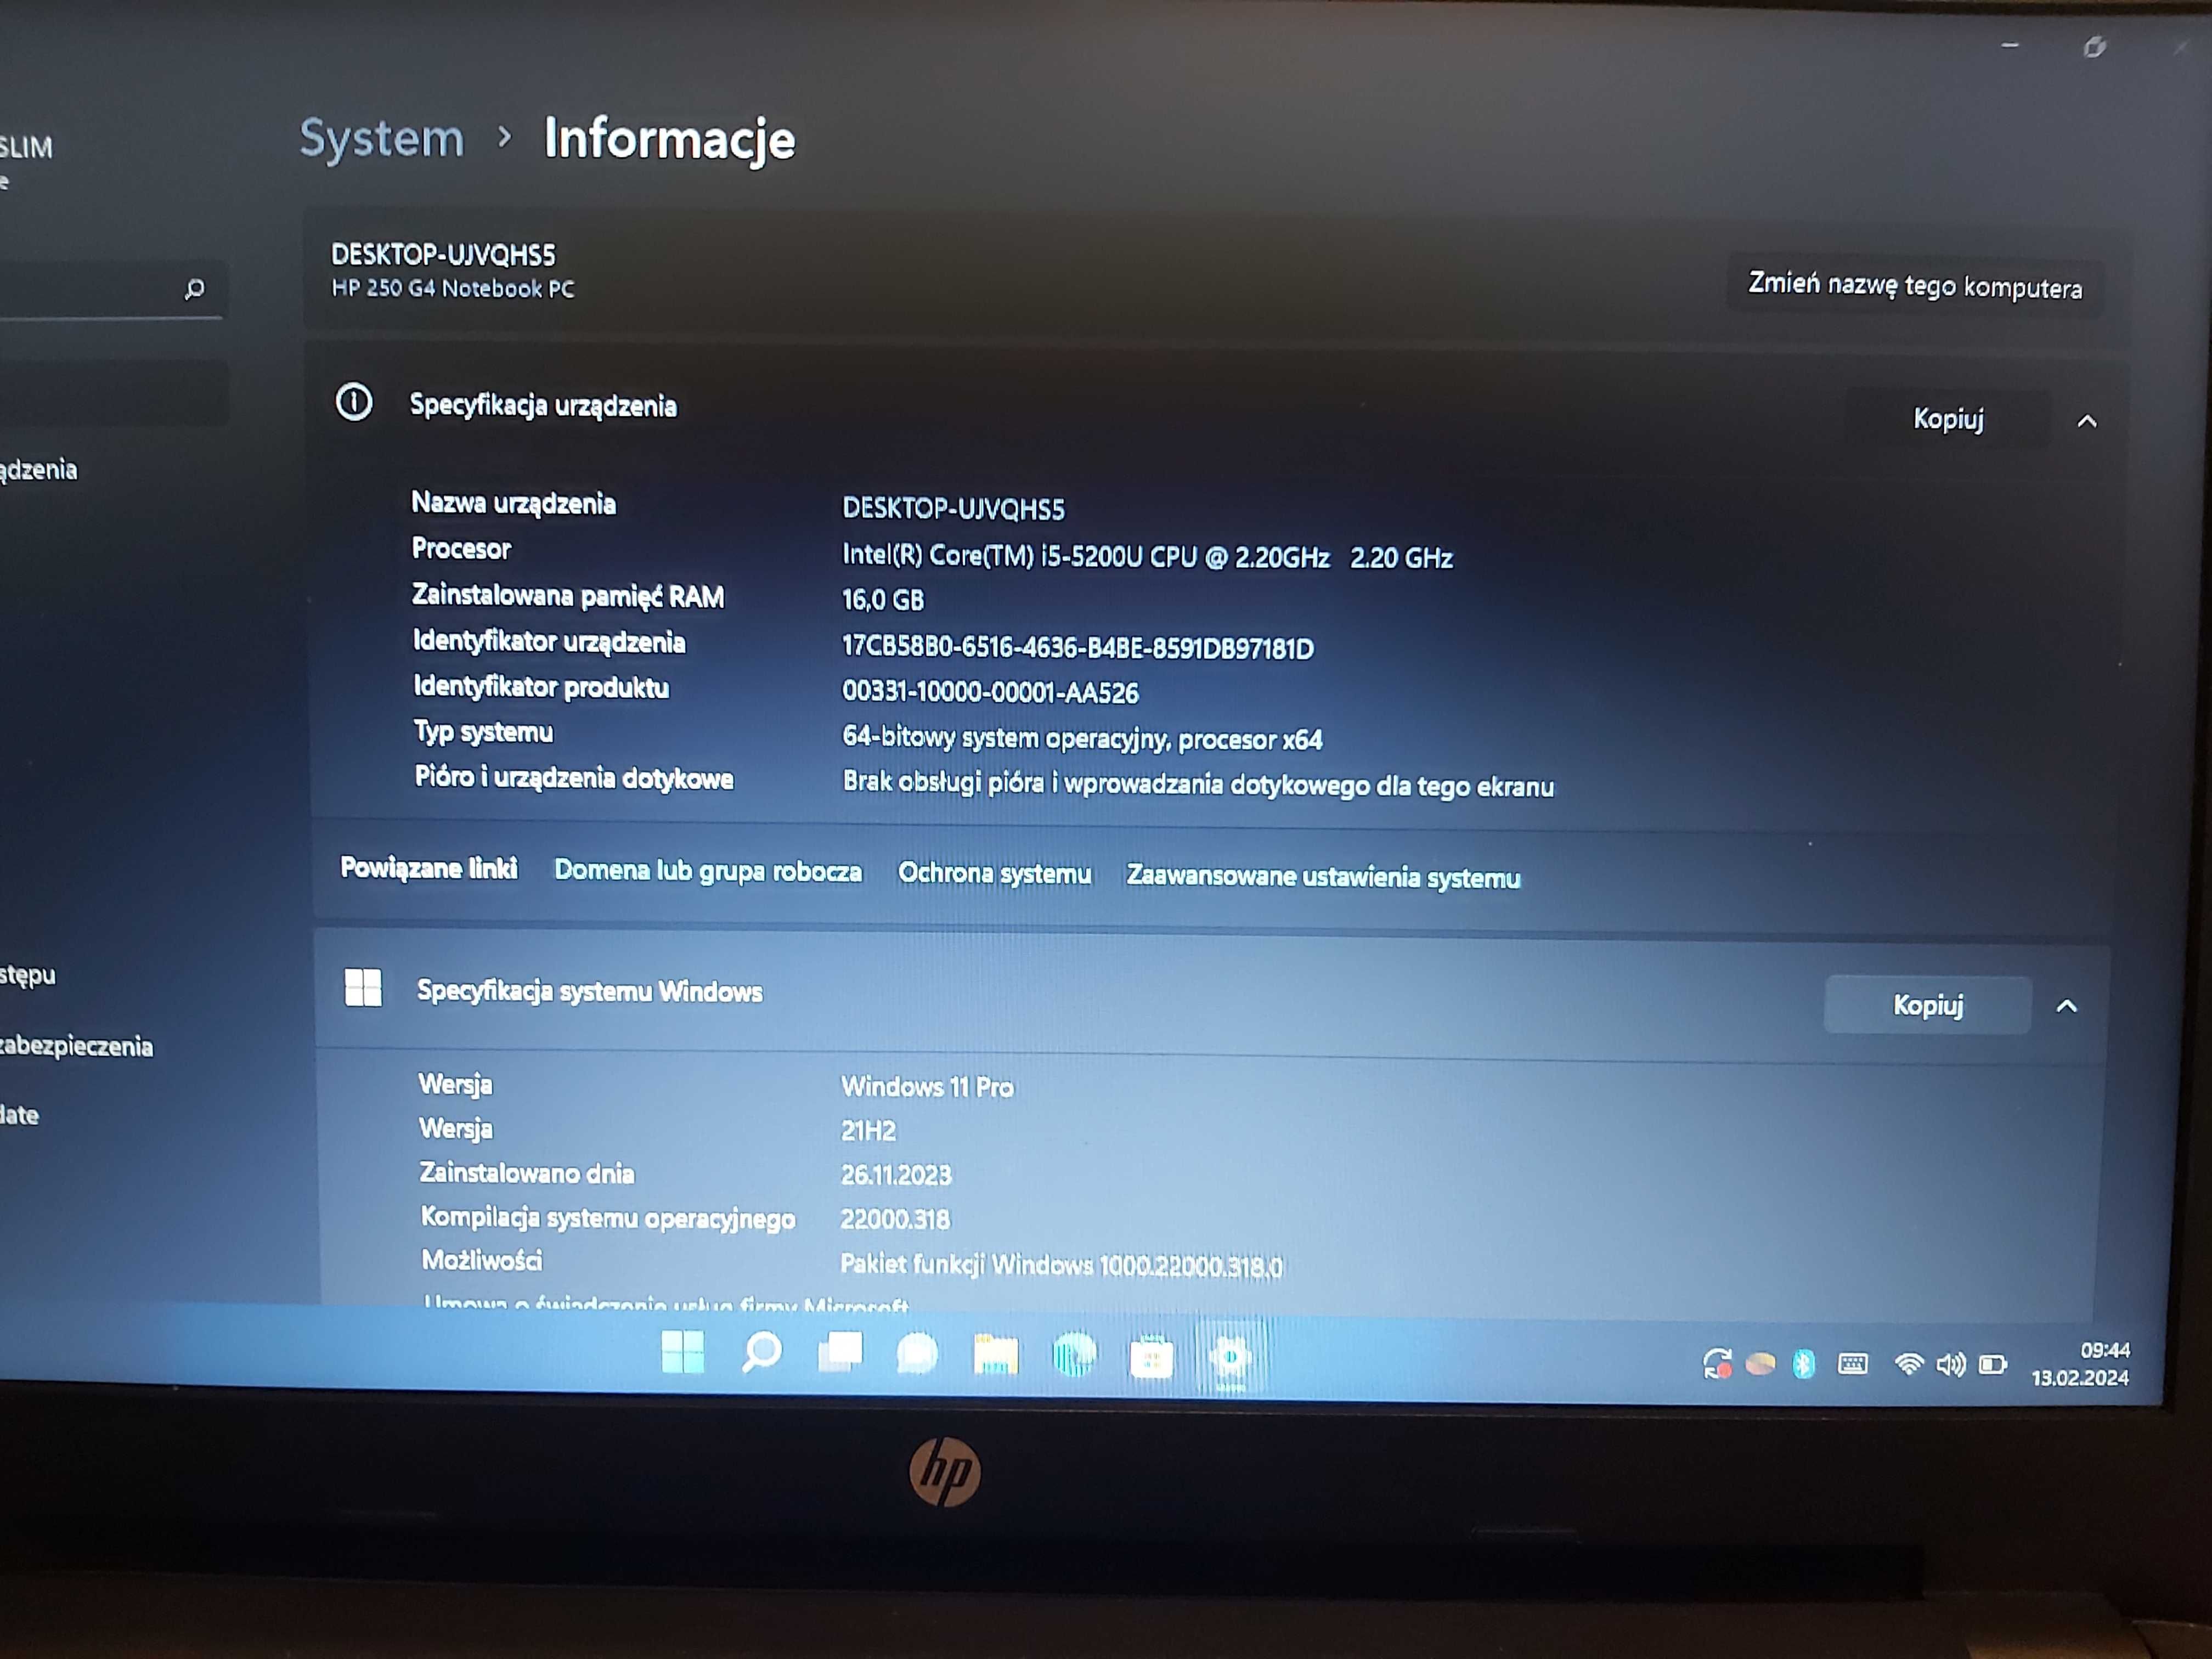
Task: Open Zaawansowane ustawienia systemu link
Action: coord(1323,876)
